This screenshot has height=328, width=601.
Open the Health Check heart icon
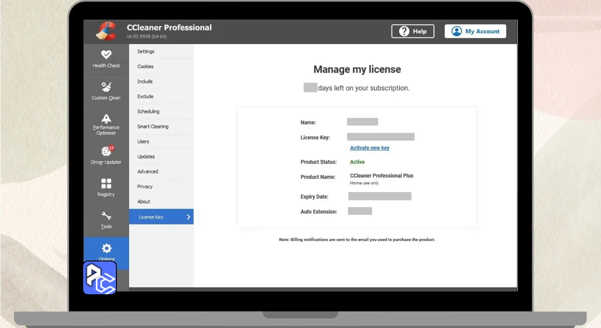tap(106, 55)
